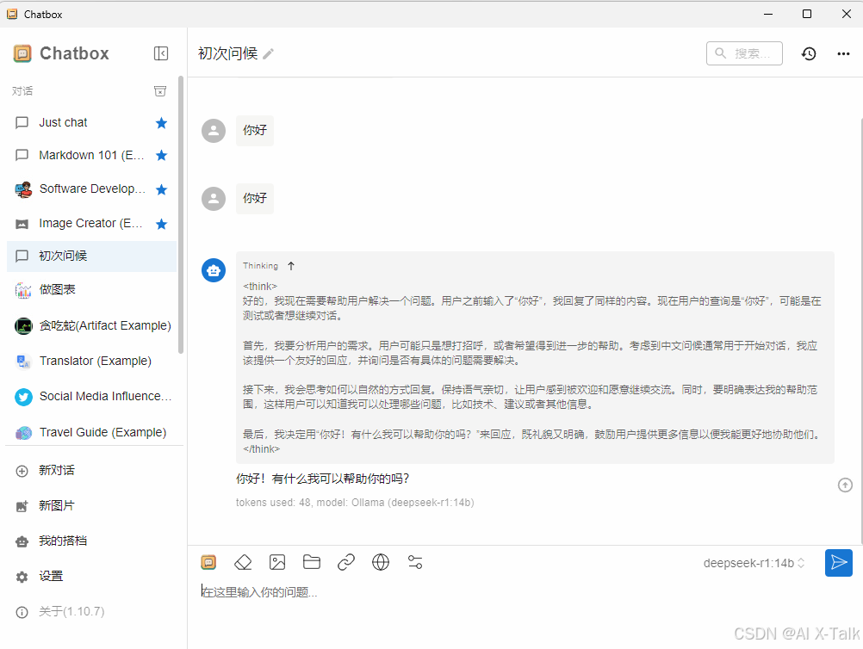The width and height of the screenshot is (863, 649).
Task: Open 设置 settings
Action: pos(91,577)
